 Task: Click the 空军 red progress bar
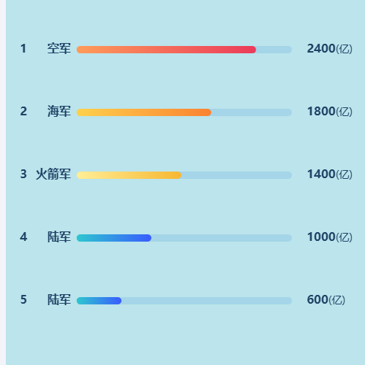[166, 50]
